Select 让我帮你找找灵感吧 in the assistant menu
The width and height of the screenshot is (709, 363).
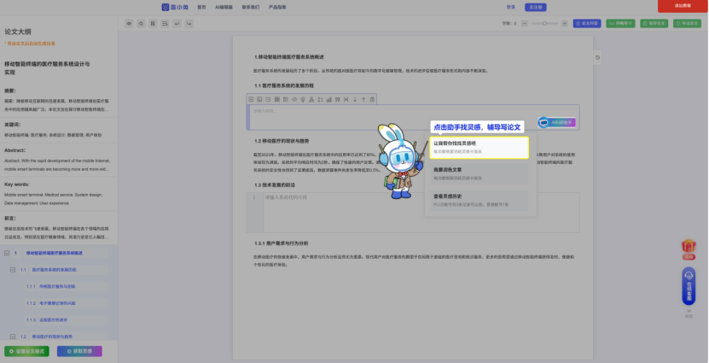479,148
